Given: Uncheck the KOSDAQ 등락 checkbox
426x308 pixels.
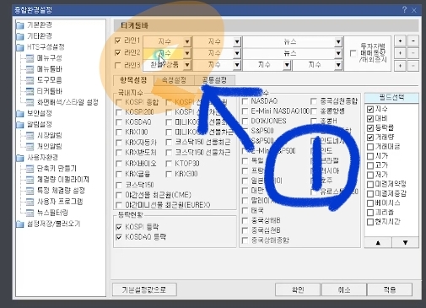Looking at the screenshot, I should [x=119, y=237].
